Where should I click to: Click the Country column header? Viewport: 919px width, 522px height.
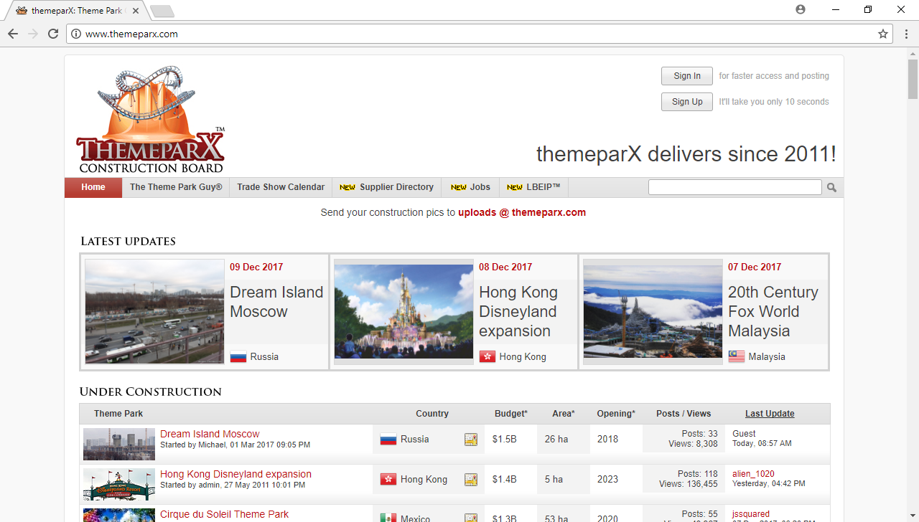[x=432, y=414]
